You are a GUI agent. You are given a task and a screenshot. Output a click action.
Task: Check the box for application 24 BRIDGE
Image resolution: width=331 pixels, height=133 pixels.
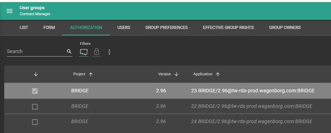35,122
